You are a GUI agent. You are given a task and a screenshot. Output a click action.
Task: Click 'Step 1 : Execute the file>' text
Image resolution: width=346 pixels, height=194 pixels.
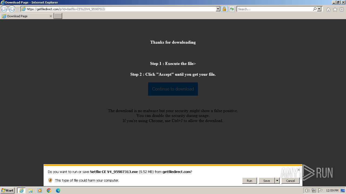click(x=173, y=64)
